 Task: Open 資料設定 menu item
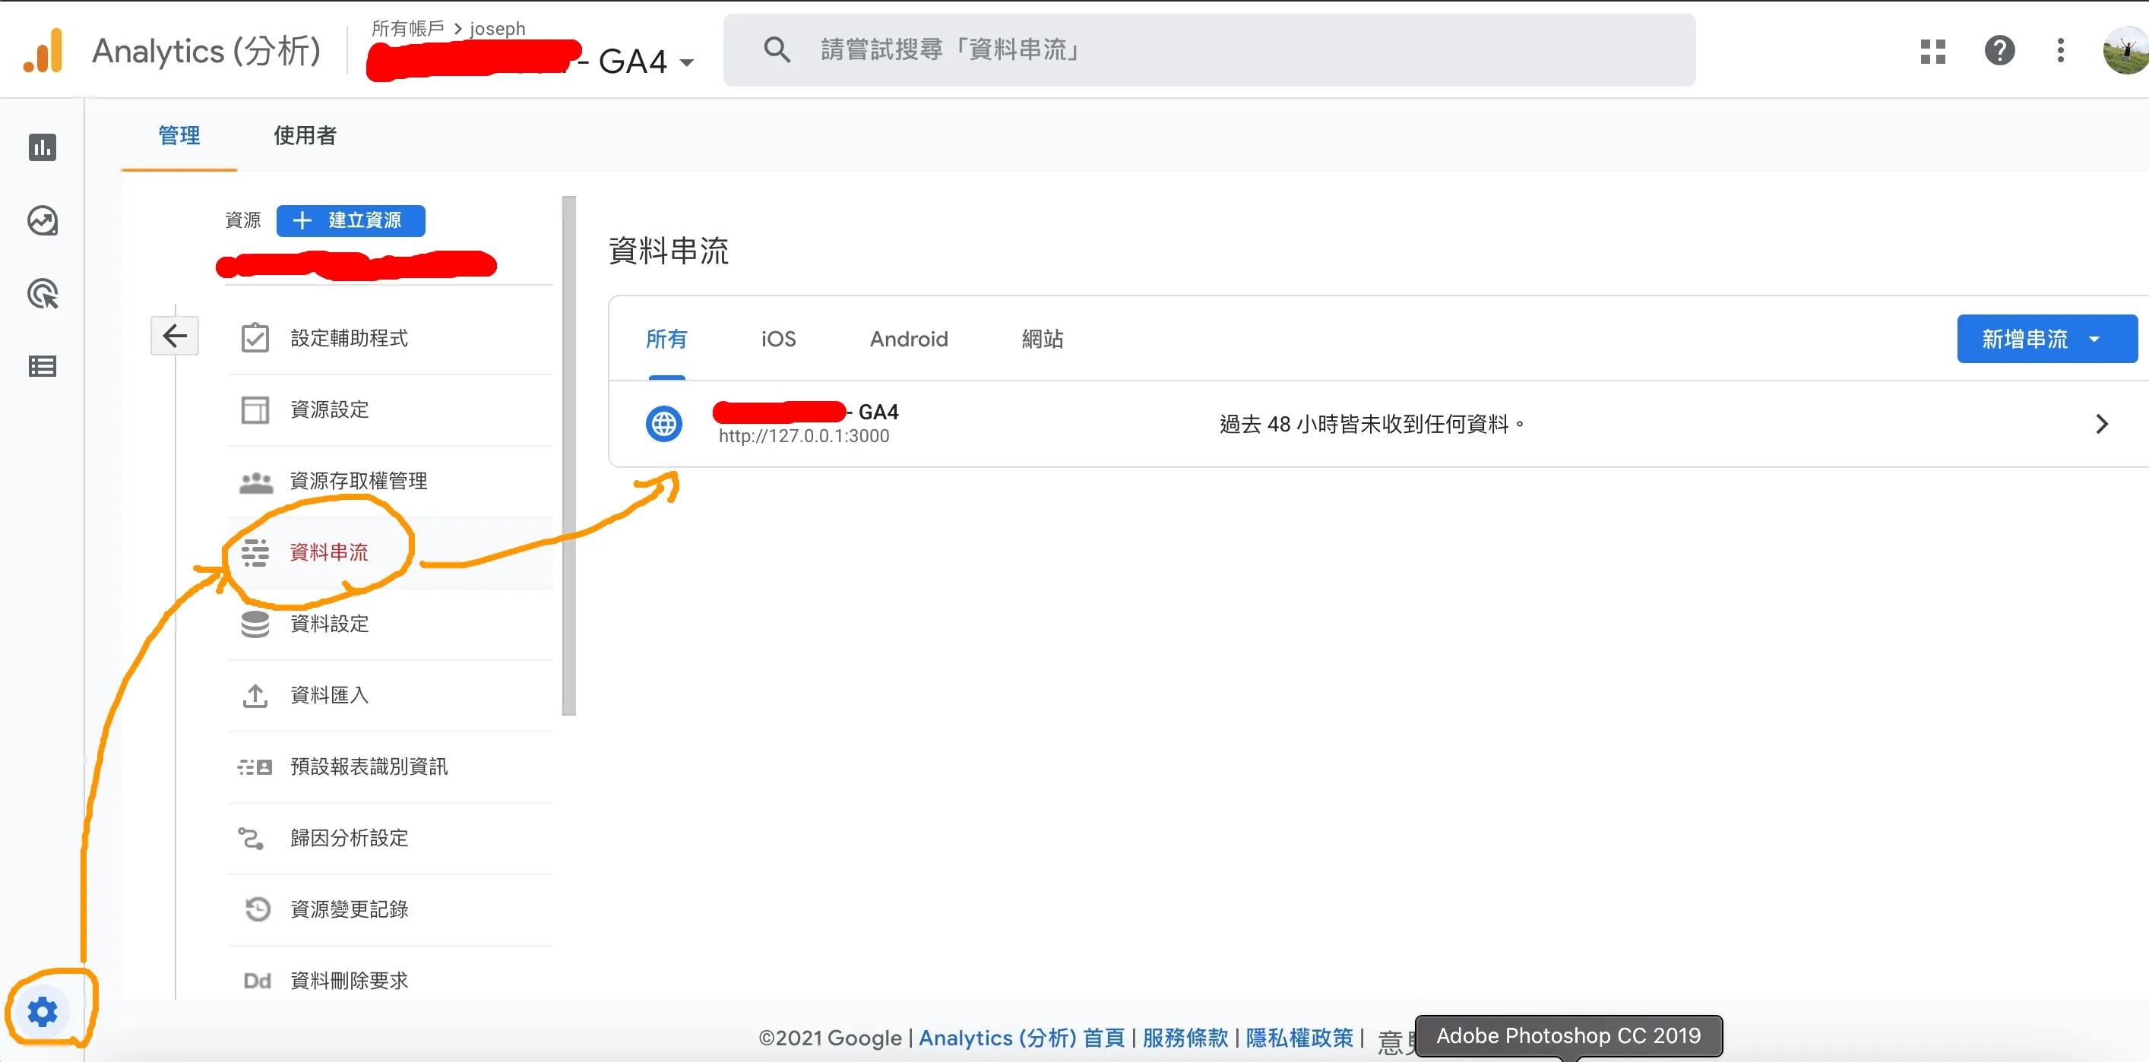click(x=391, y=624)
